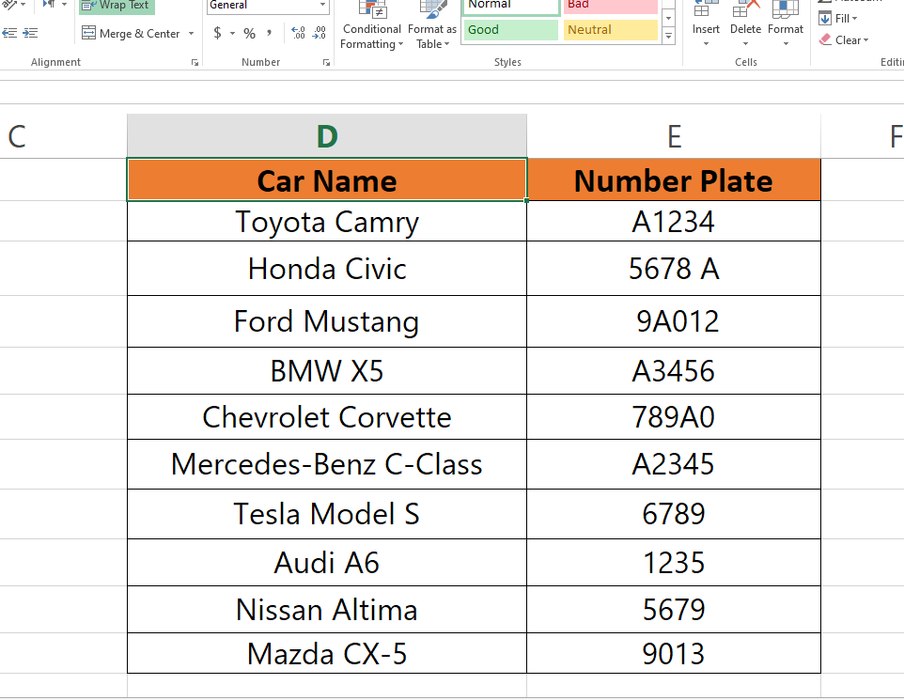Decrease Decimal places
Image resolution: width=904 pixels, height=700 pixels.
pyautogui.click(x=319, y=34)
